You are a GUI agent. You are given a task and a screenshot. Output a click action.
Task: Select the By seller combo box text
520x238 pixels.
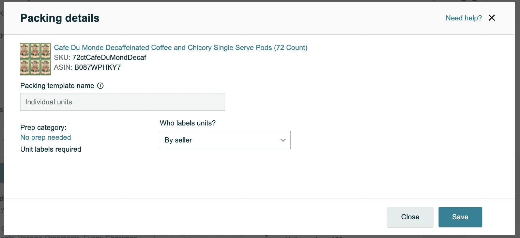[x=179, y=140]
